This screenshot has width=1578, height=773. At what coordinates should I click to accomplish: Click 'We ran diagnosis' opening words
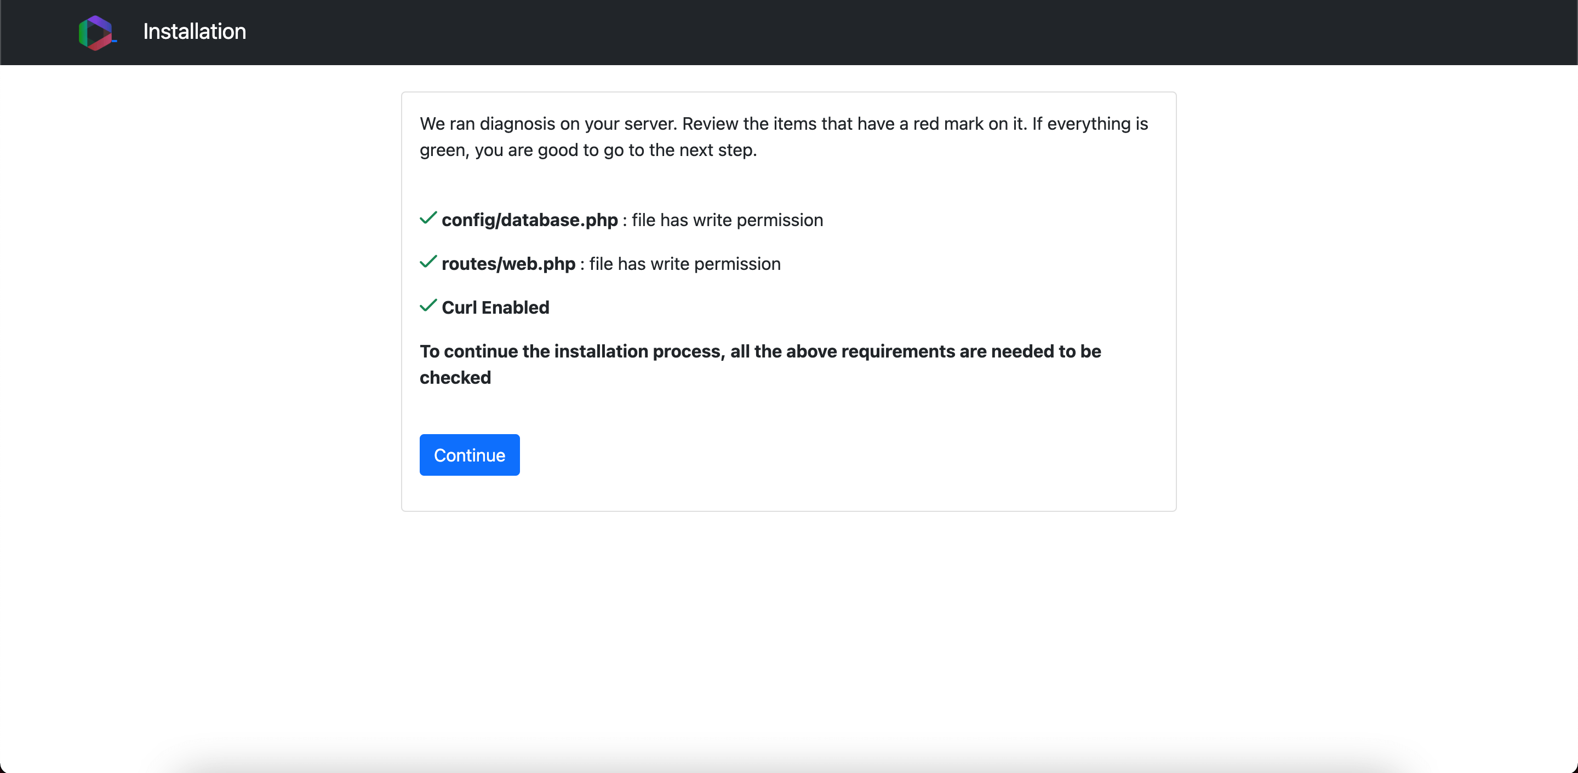pyautogui.click(x=487, y=124)
